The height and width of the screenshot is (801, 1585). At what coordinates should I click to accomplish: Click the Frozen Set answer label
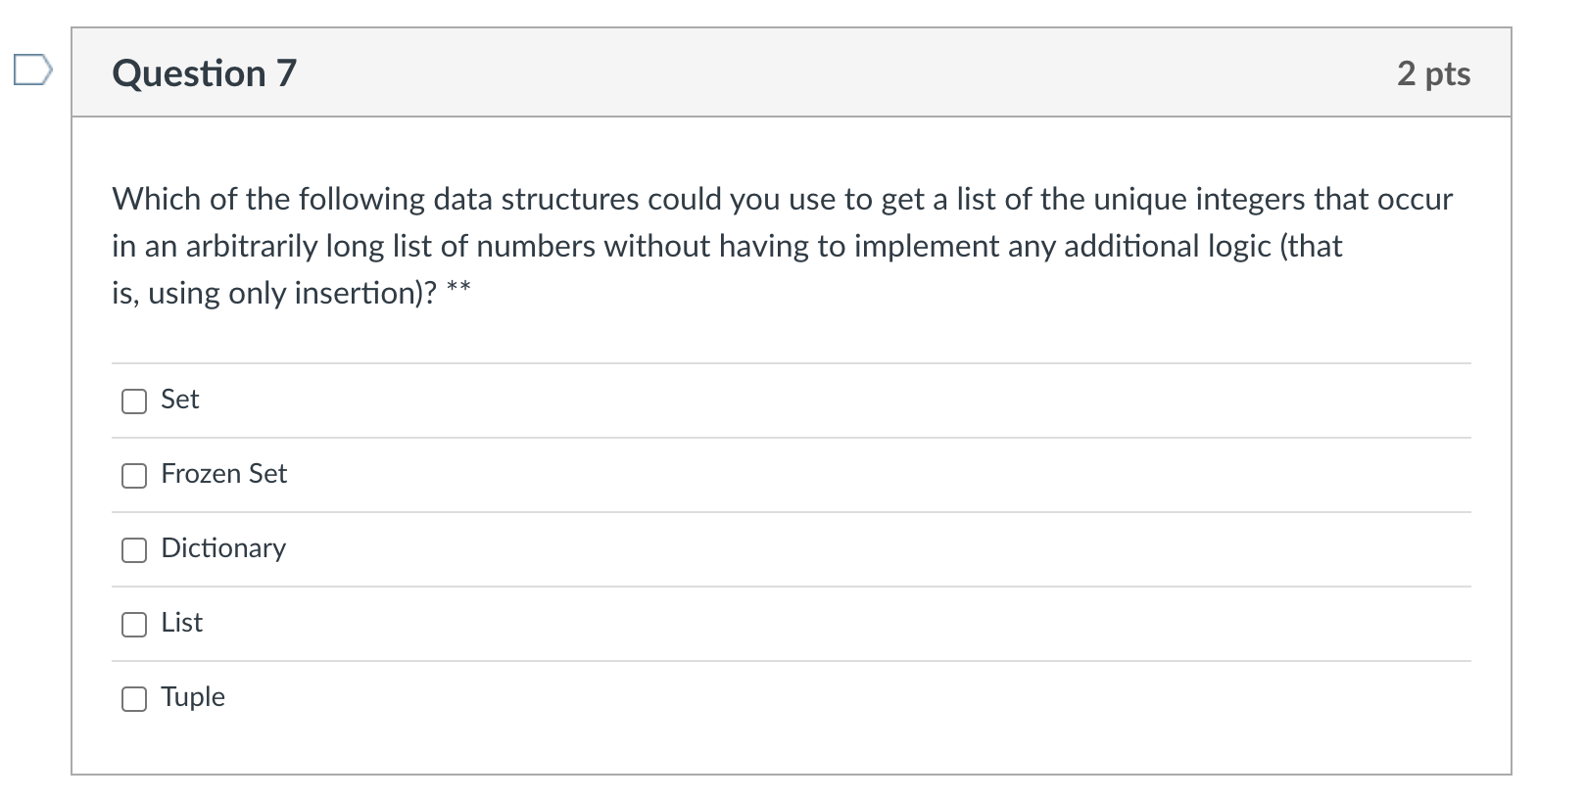click(223, 474)
